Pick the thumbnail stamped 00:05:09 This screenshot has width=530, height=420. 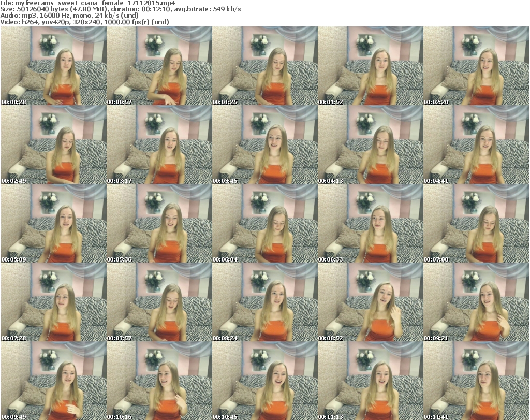[x=54, y=224]
